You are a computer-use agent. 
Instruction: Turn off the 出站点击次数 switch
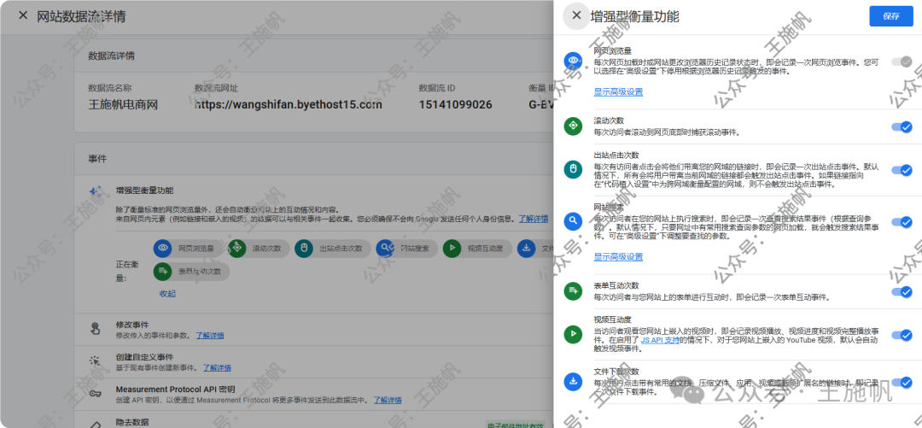tap(902, 169)
